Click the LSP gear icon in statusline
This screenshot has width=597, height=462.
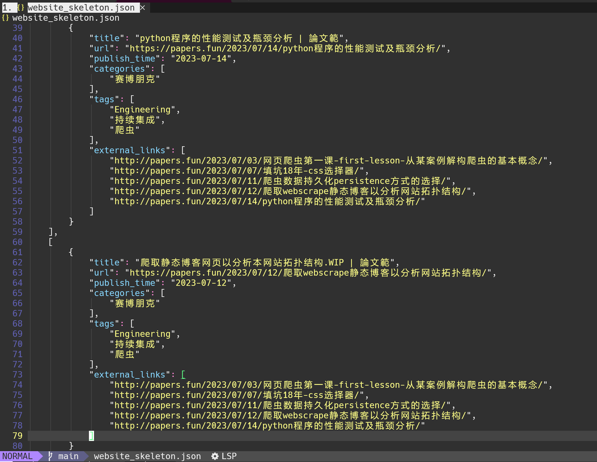215,456
